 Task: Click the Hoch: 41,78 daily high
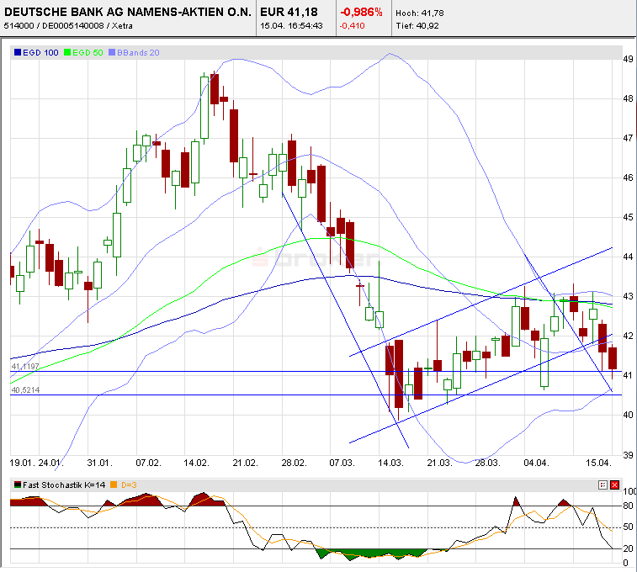pyautogui.click(x=420, y=13)
